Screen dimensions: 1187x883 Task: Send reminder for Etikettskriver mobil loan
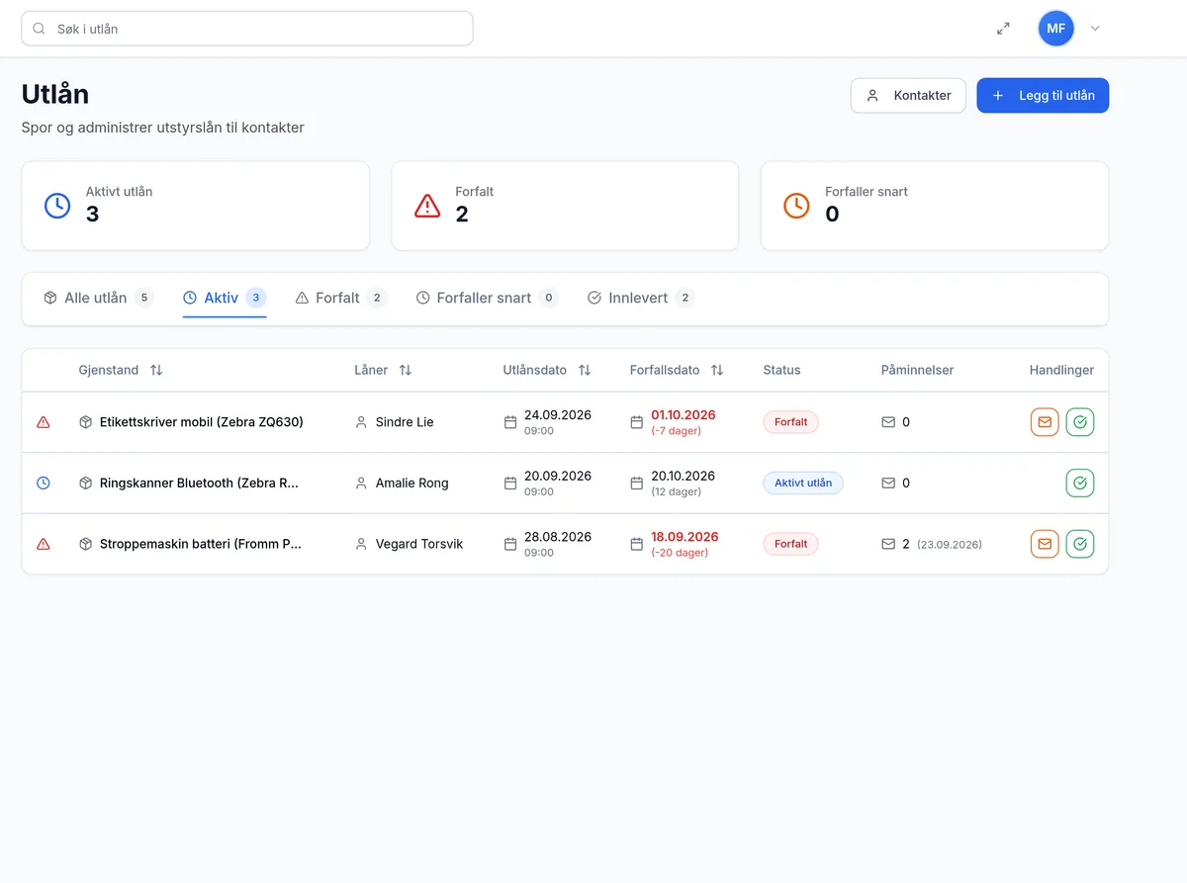[x=1045, y=422]
